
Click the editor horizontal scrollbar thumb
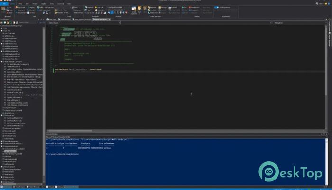[70, 131]
